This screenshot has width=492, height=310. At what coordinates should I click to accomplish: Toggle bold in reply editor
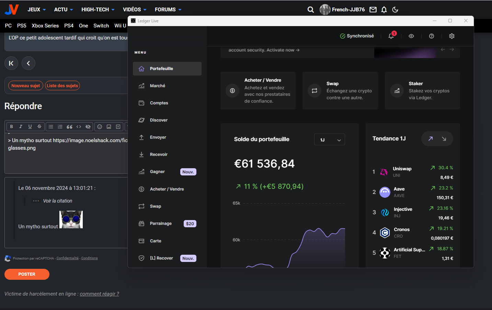[11, 127]
